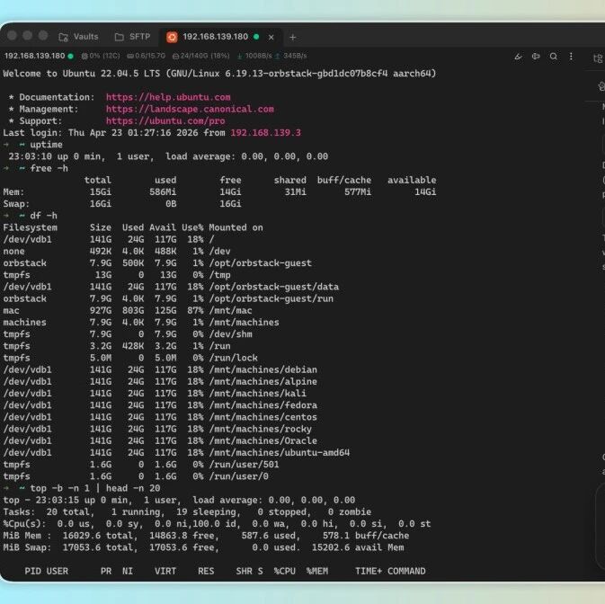The height and width of the screenshot is (604, 605).
Task: Click the /mnt/machines/fedora row
Action: click(160, 405)
